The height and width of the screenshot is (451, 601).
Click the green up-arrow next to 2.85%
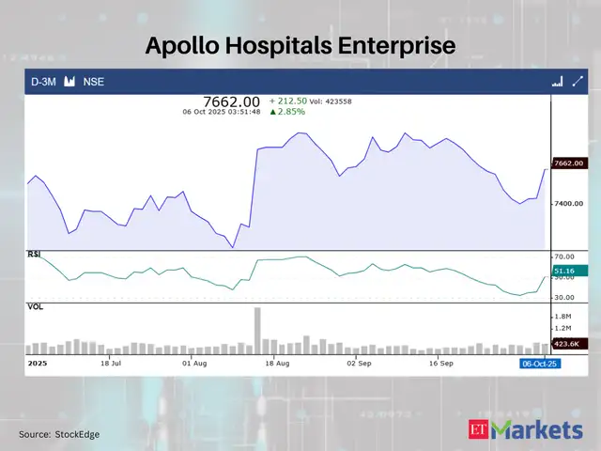coord(273,112)
